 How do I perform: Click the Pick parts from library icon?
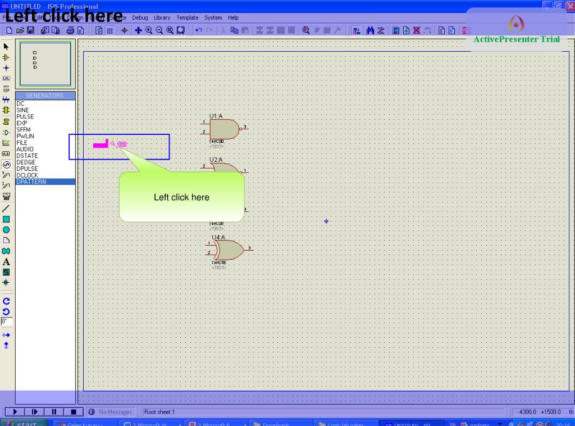306,30
